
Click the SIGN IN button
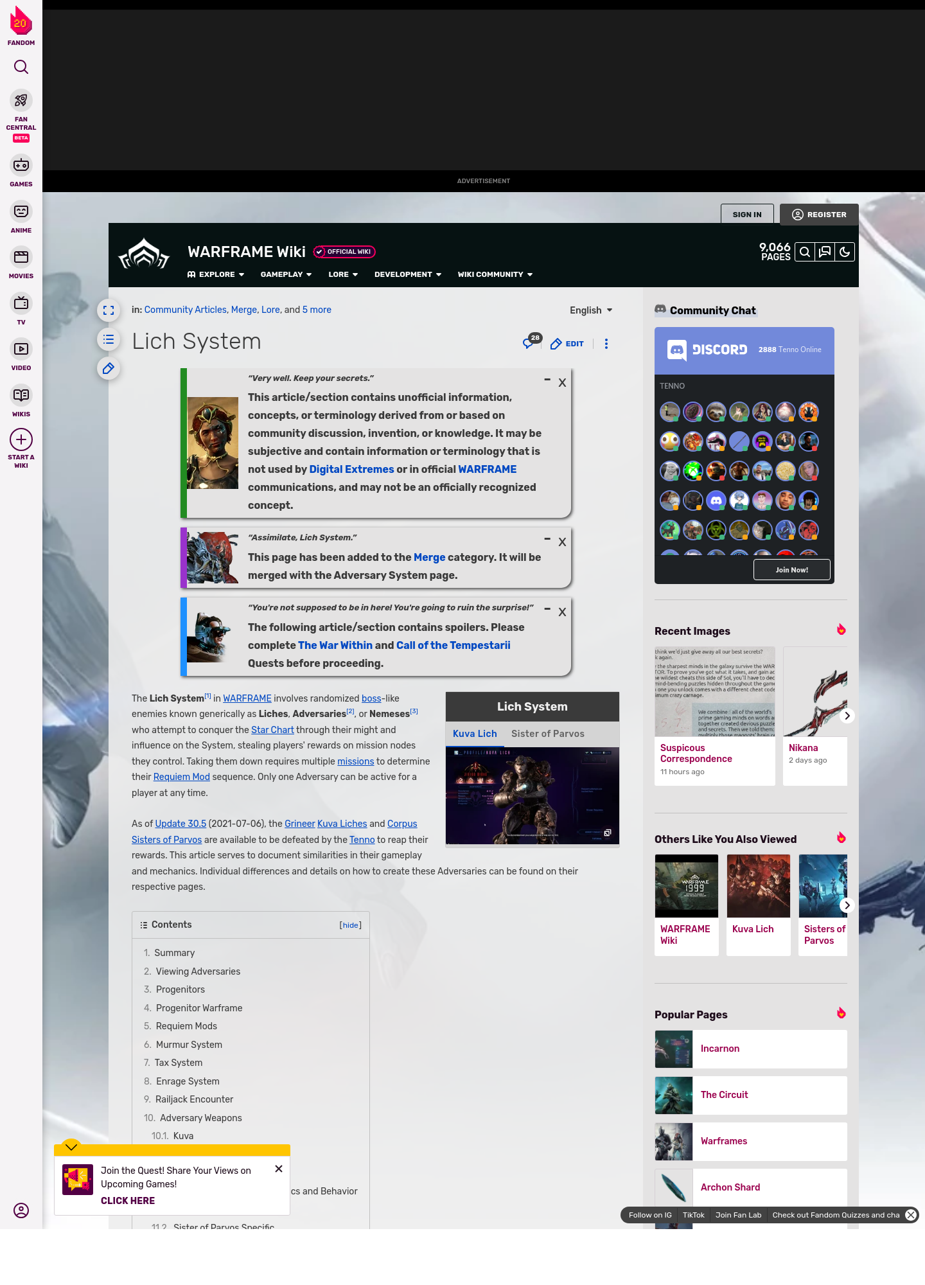[x=747, y=215]
